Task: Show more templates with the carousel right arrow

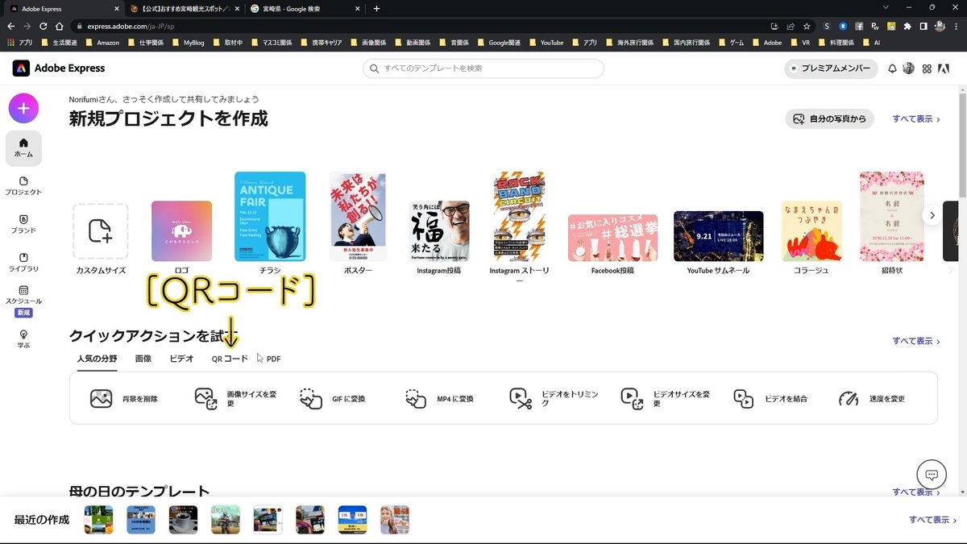Action: (x=932, y=215)
